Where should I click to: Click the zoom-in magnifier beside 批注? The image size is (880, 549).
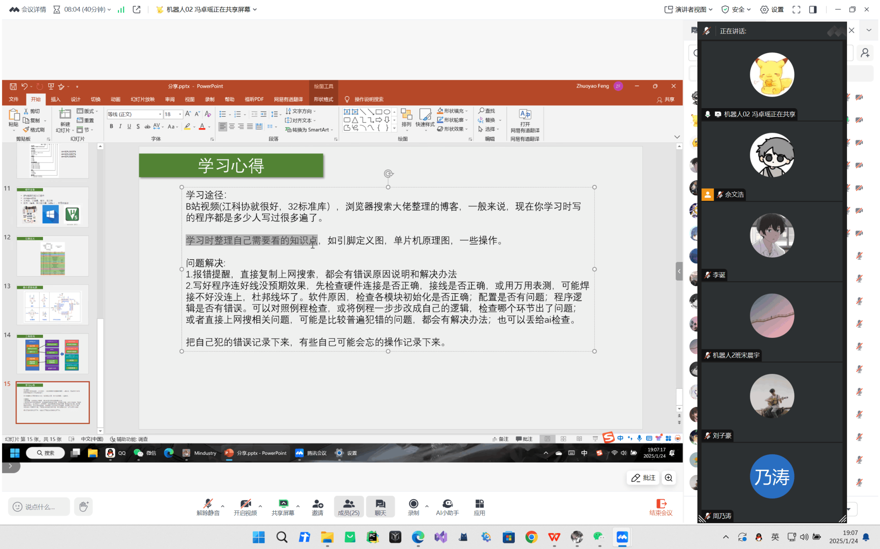point(669,478)
